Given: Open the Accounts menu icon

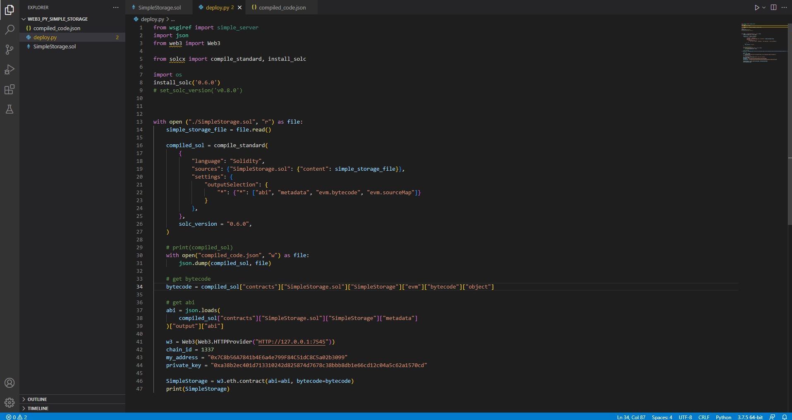Looking at the screenshot, I should tap(10, 383).
